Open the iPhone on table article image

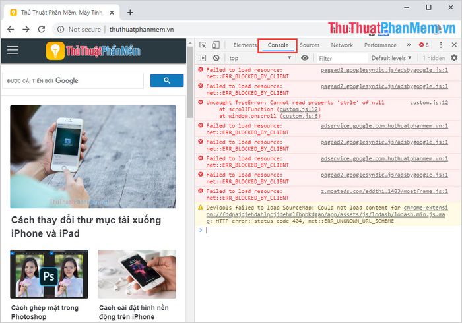pos(93,157)
